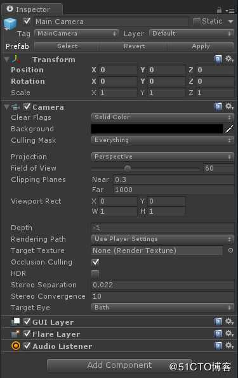Click the Field of View value field
Image resolution: width=238 pixels, height=378 pixels.
(x=218, y=168)
